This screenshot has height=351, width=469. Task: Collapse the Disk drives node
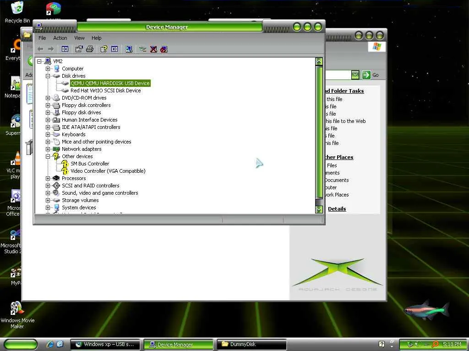coord(48,76)
